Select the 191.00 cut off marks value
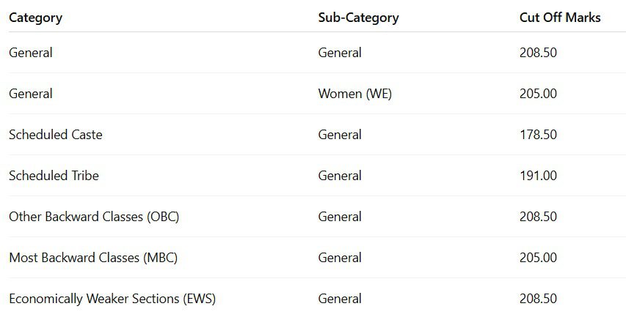This screenshot has width=626, height=328. (538, 176)
